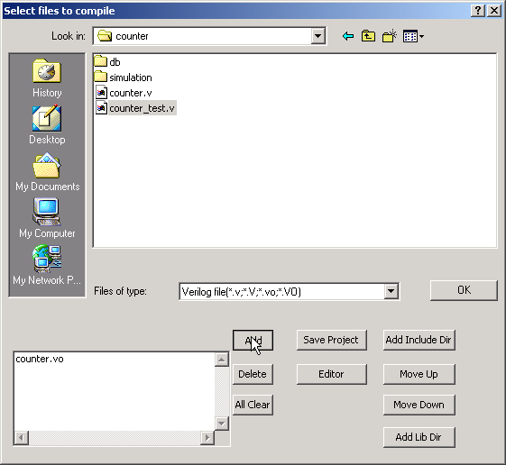The width and height of the screenshot is (506, 465).
Task: Select the My Computer shortcut
Action: click(47, 219)
